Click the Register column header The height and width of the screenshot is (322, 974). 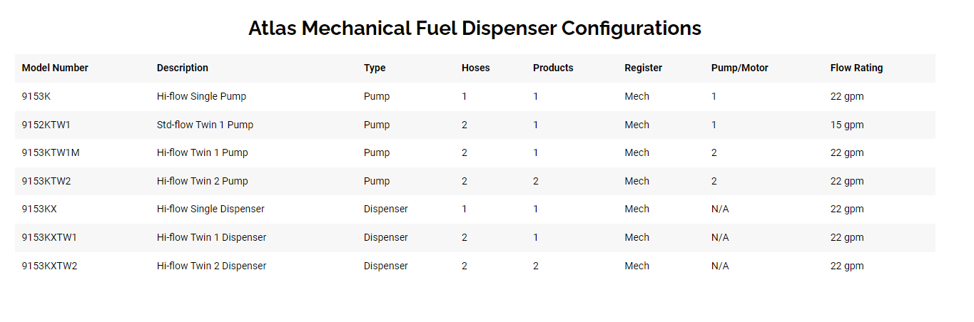tap(643, 68)
